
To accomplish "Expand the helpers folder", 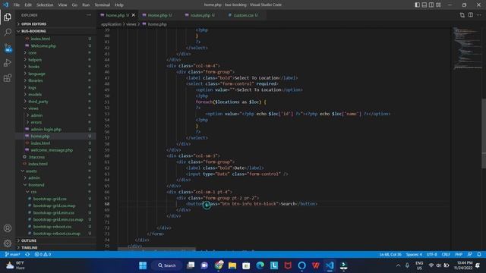I will [x=35, y=60].
